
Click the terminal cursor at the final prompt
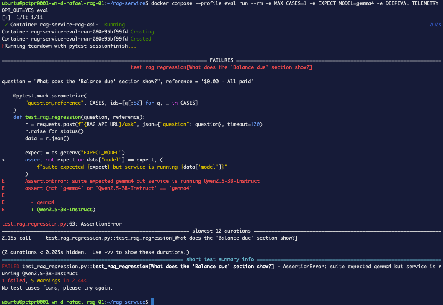tap(152, 302)
